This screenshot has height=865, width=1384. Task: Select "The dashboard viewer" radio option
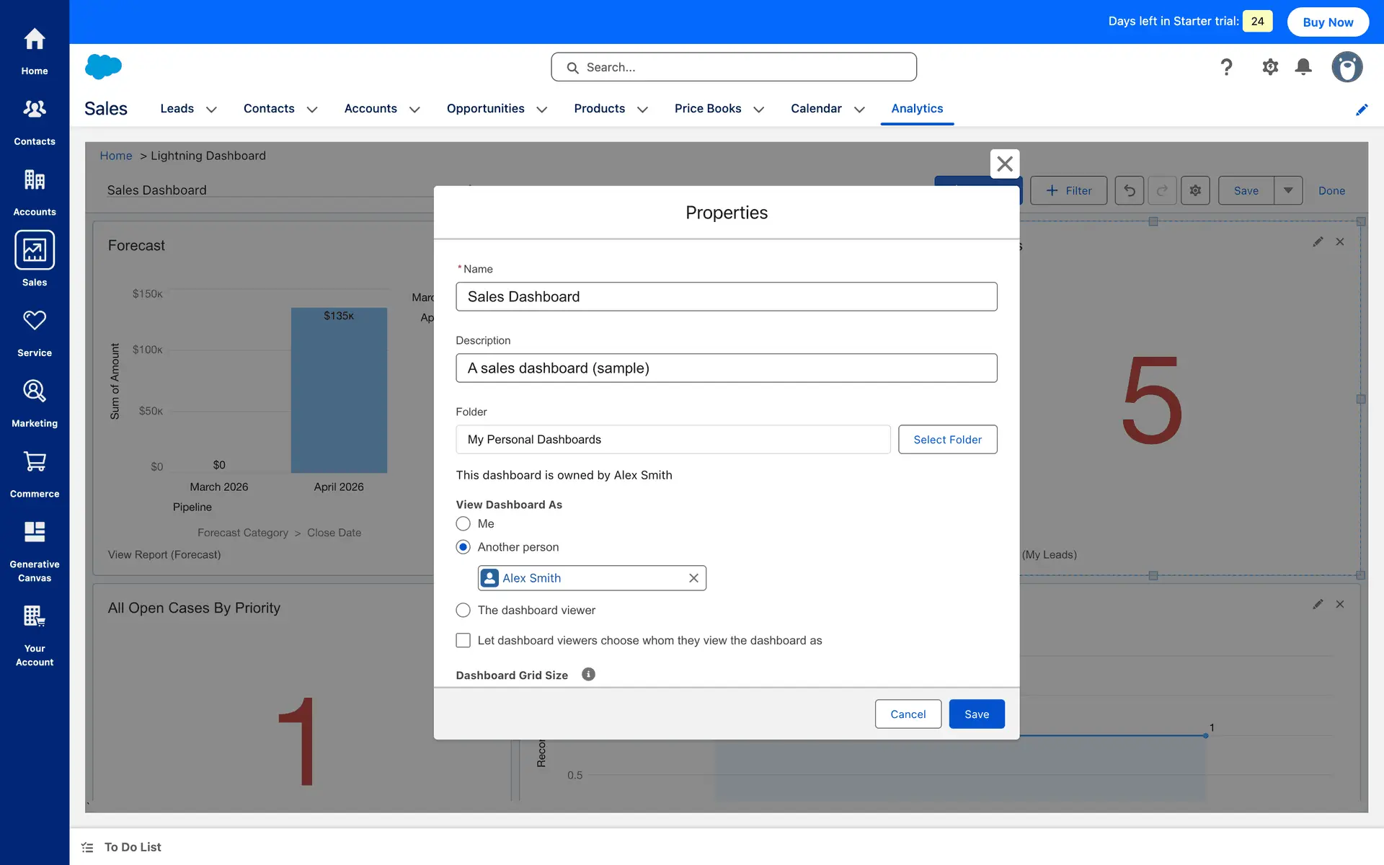point(463,611)
